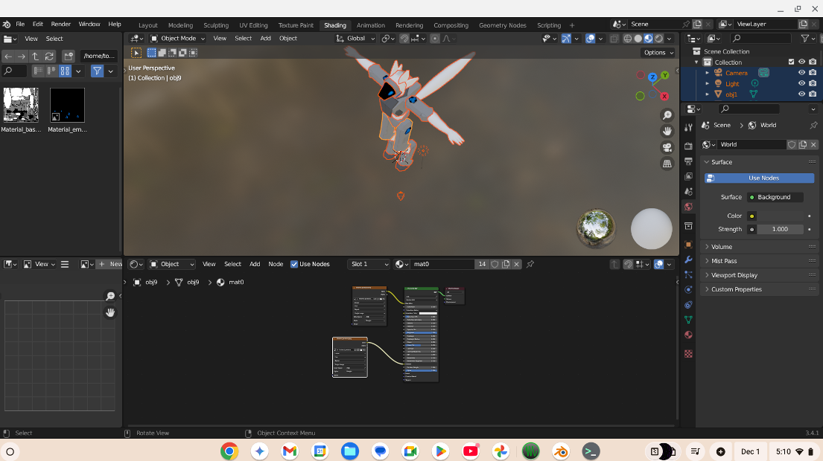Viewport: 823px width, 461px height.
Task: Open the Render menu
Action: 60,25
